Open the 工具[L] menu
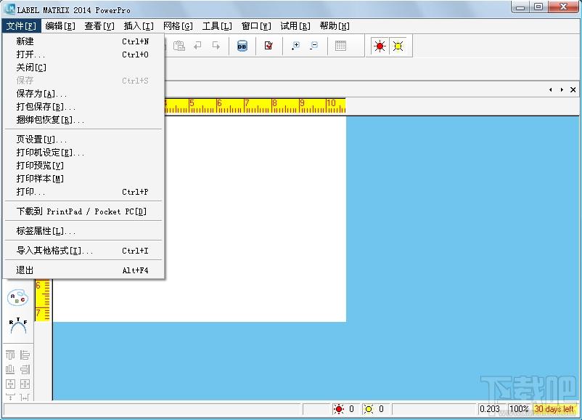Screen dimensions: 582x420 tap(217, 26)
